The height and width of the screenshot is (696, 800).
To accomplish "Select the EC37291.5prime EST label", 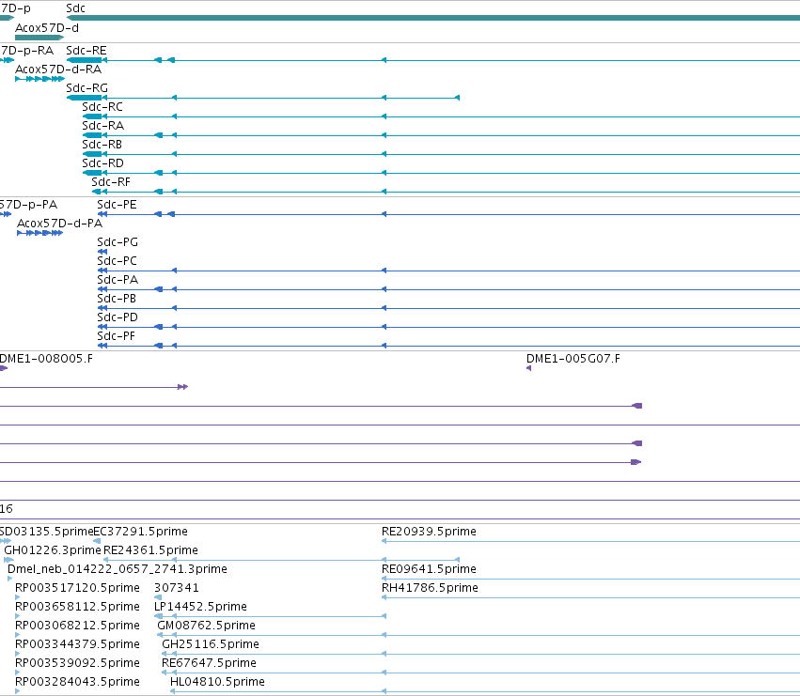I will [140, 532].
